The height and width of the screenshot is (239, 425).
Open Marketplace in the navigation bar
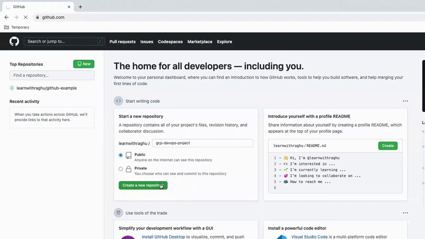click(200, 41)
